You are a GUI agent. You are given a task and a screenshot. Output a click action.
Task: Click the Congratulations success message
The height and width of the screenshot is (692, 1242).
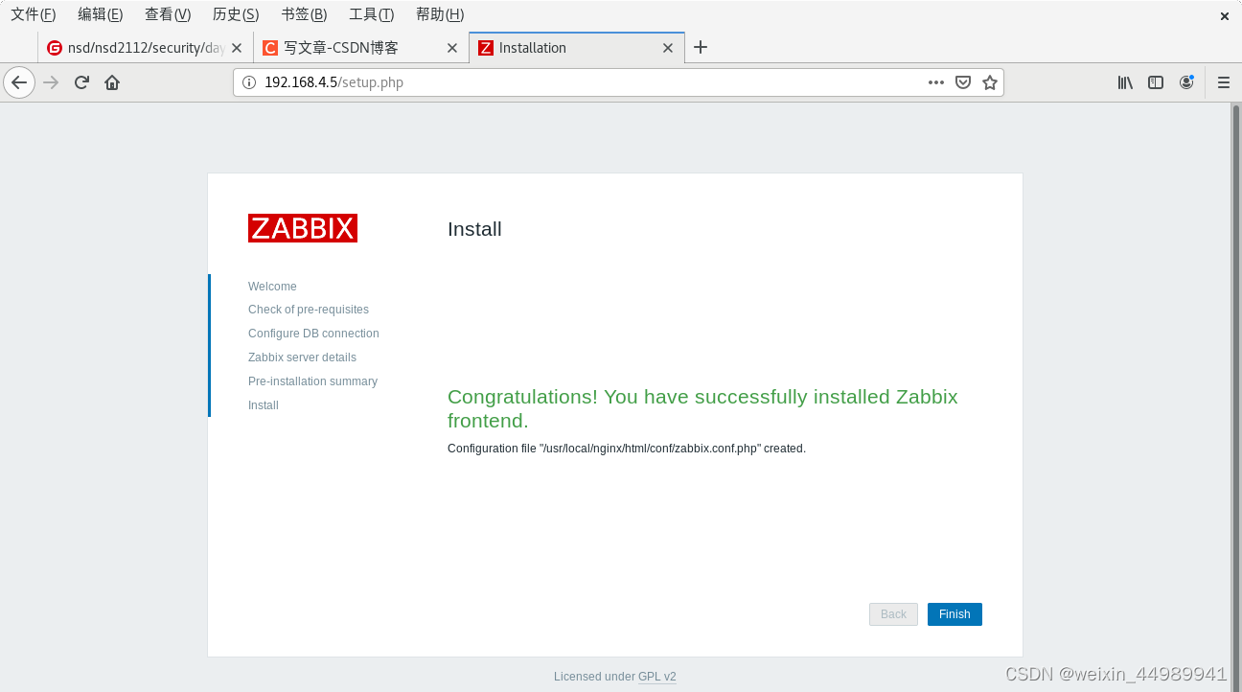pyautogui.click(x=702, y=408)
